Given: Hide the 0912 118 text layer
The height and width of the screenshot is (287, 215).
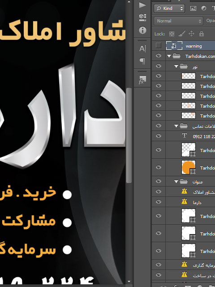Looking at the screenshot, I should point(159,136).
